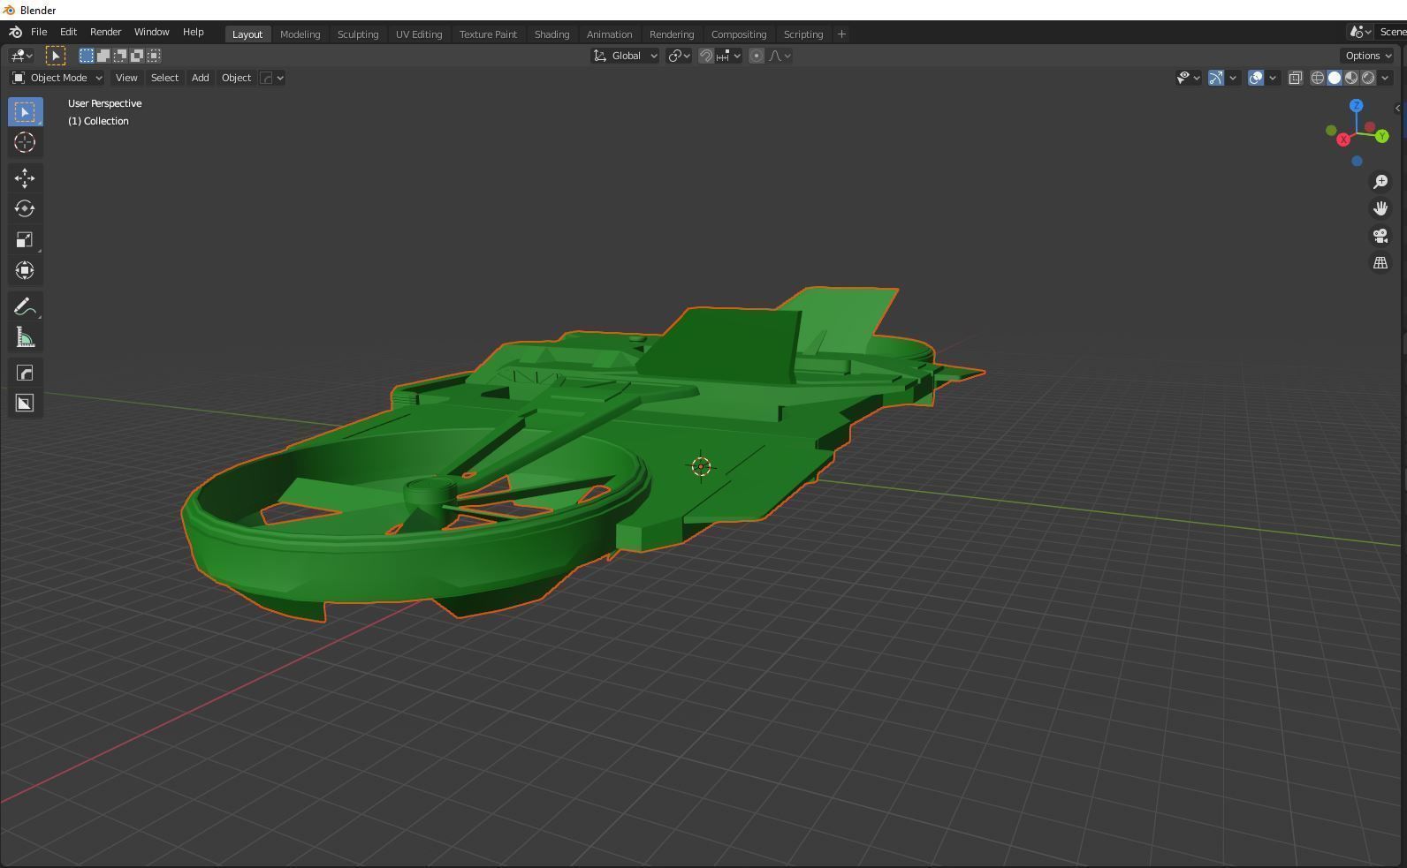Select the Annotate pencil tool

25,307
